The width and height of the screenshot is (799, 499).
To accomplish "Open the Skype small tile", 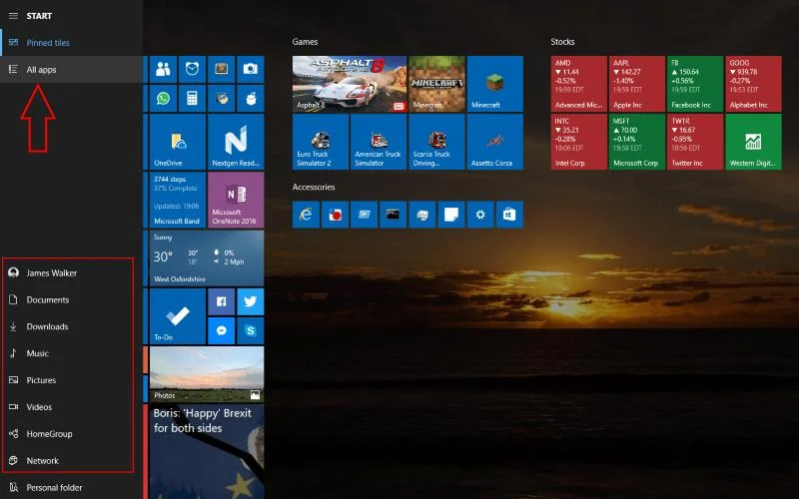I will (x=251, y=330).
